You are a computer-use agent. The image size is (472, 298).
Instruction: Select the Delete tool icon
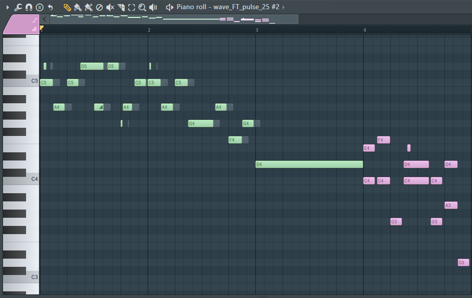[99, 7]
